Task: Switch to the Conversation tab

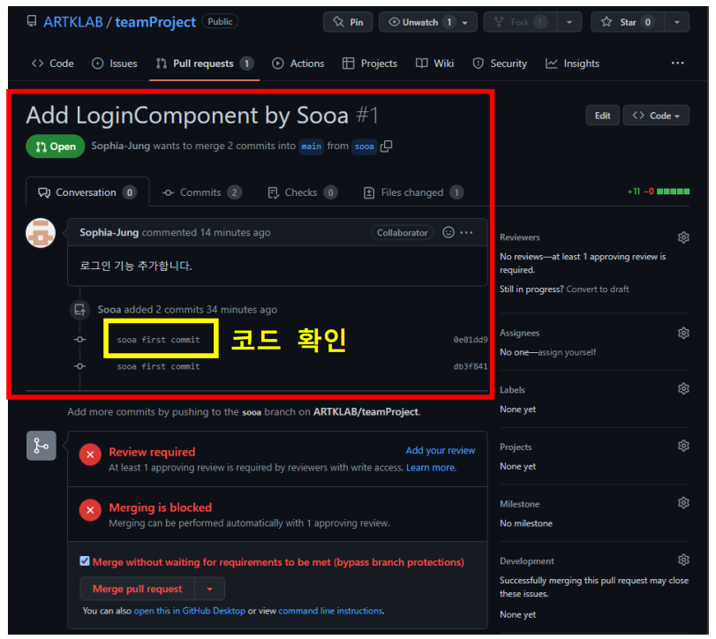Action: pyautogui.click(x=87, y=192)
